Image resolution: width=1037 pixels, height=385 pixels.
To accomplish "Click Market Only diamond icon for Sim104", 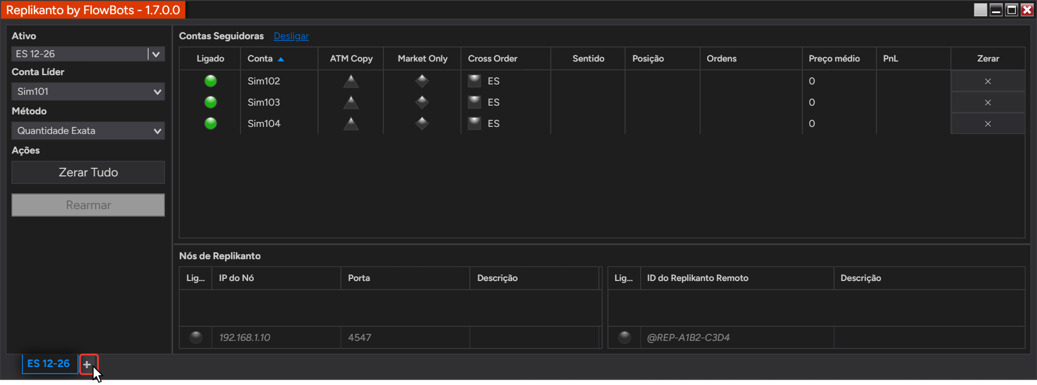I will pyautogui.click(x=422, y=124).
